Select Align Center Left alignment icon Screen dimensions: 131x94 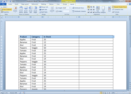pyautogui.click(x=88, y=10)
